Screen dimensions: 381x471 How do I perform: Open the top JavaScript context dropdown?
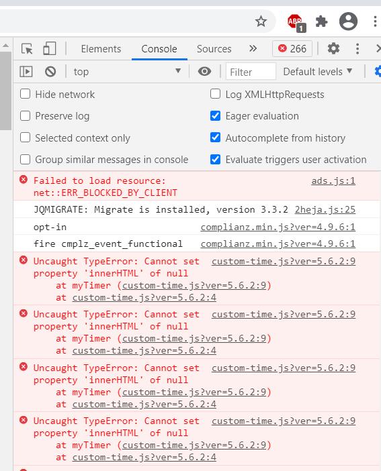127,72
